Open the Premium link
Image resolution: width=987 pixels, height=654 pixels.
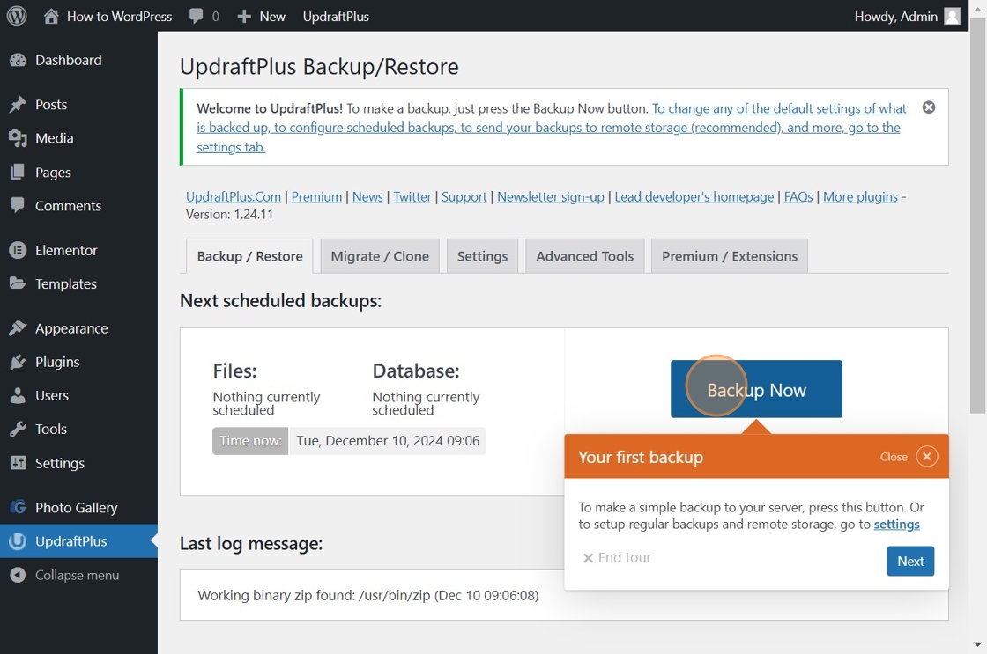(316, 197)
